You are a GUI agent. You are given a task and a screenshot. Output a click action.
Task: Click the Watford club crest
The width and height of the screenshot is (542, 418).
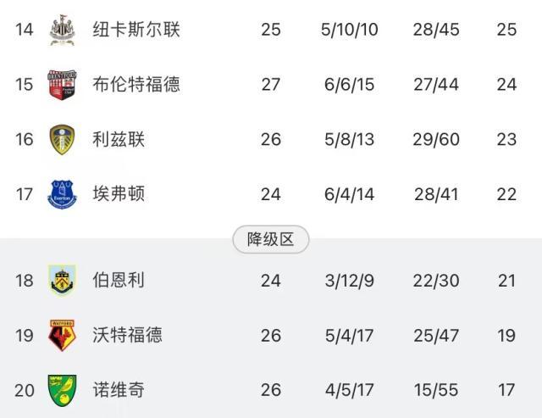point(64,335)
